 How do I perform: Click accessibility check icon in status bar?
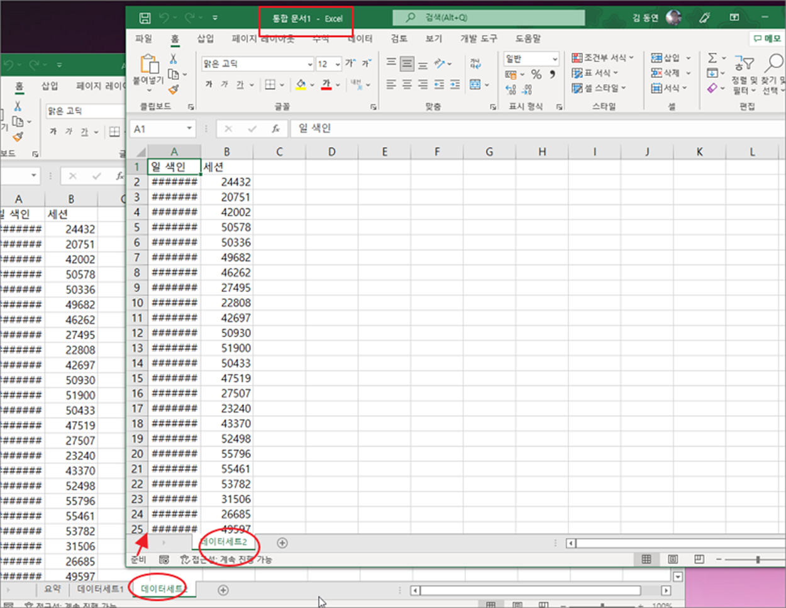pos(185,559)
